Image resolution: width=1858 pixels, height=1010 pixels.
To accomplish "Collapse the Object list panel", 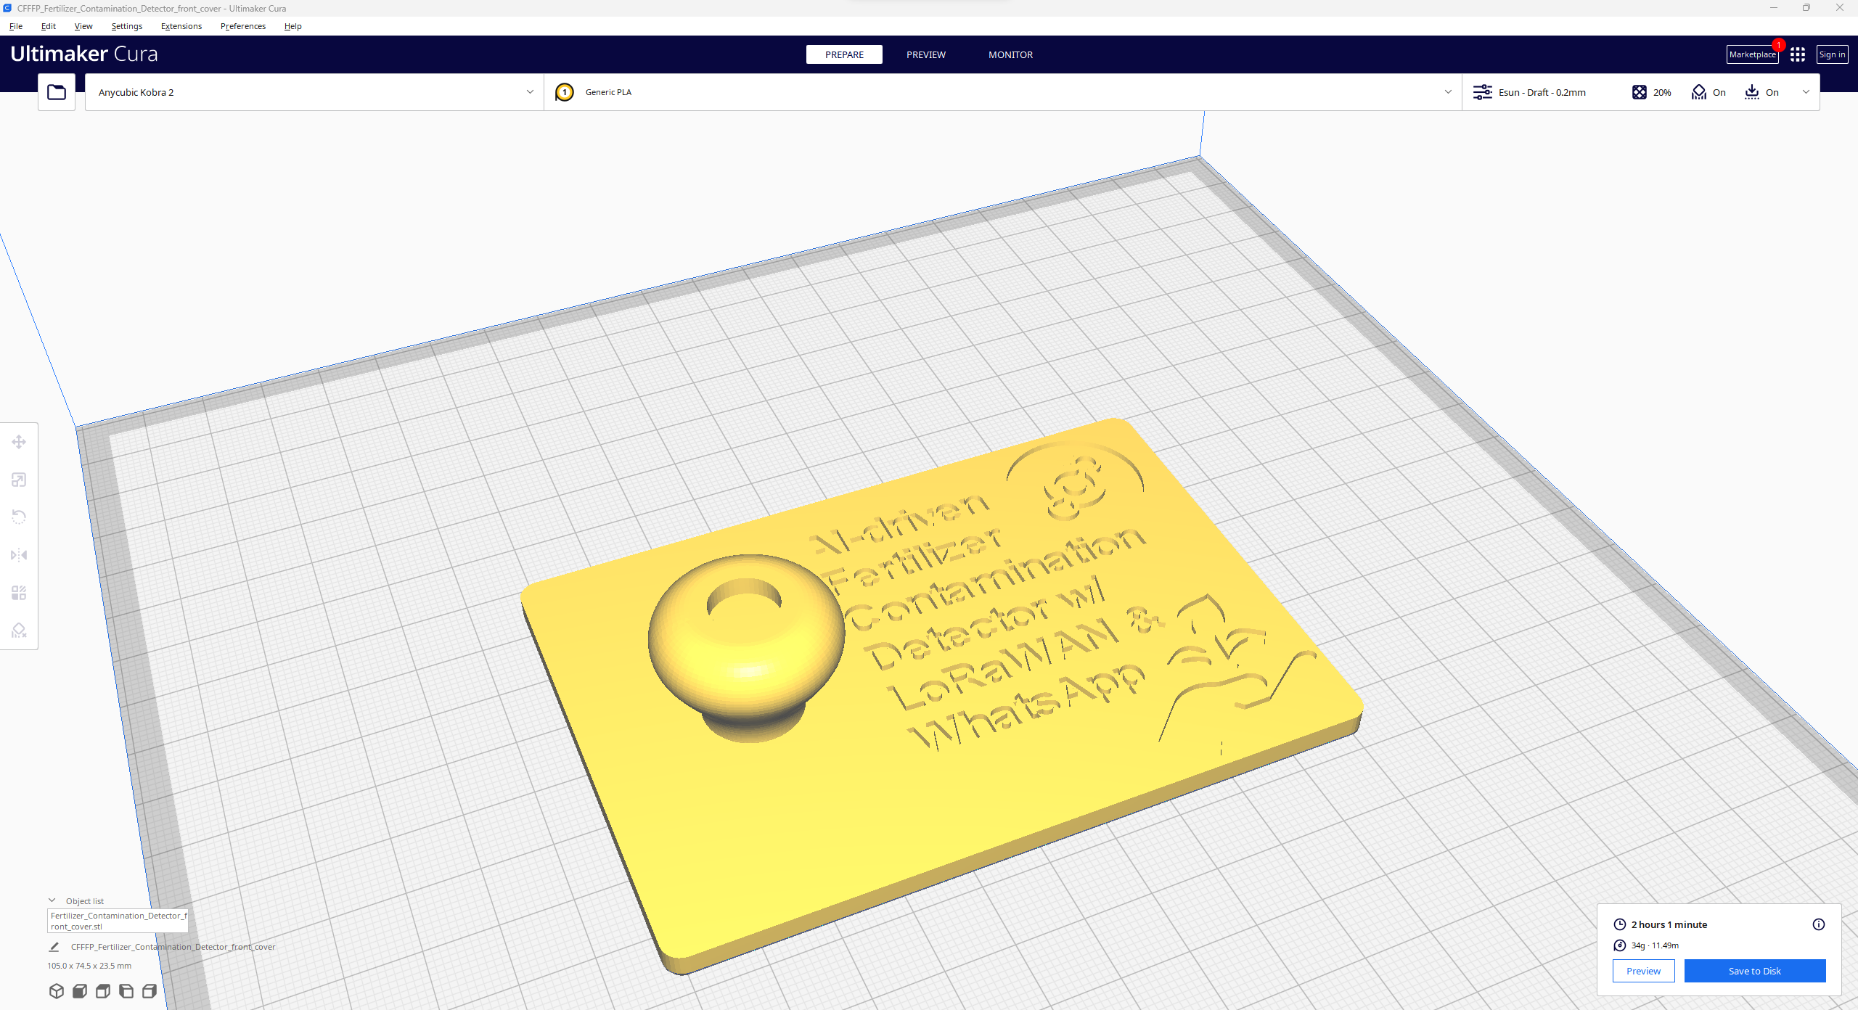I will [52, 900].
